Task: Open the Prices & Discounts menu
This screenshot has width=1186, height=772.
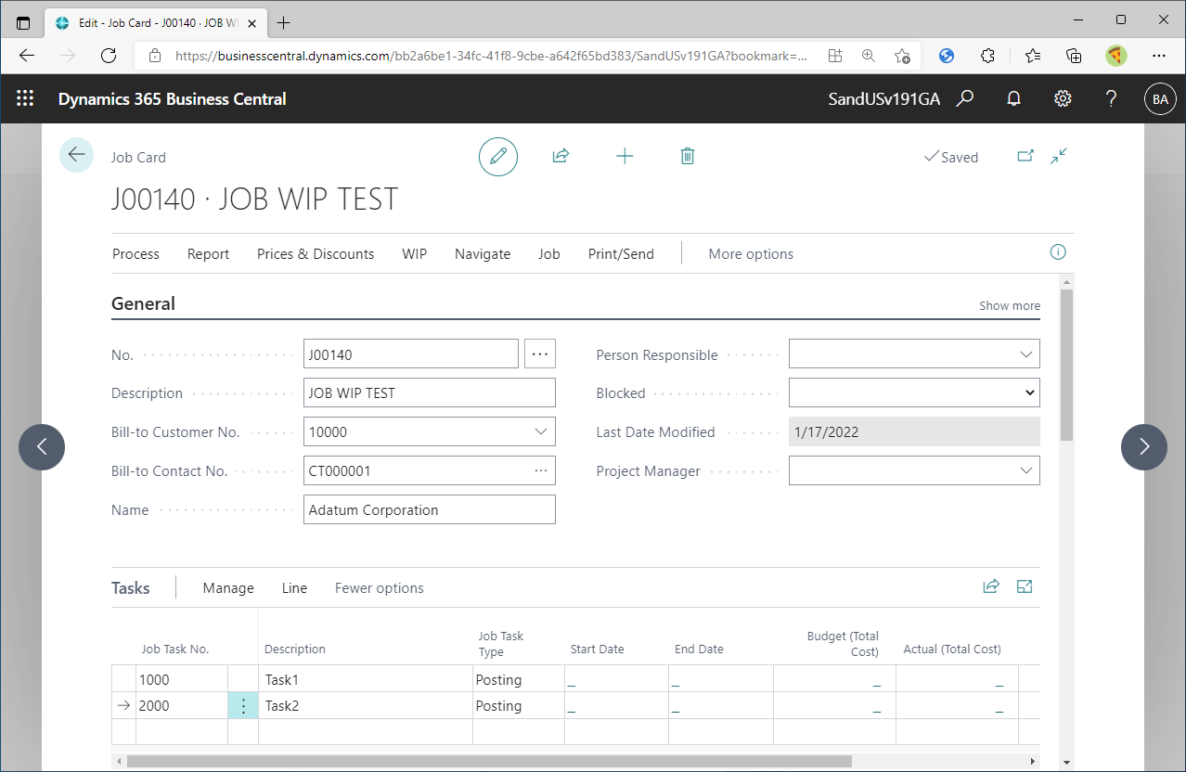Action: tap(315, 253)
